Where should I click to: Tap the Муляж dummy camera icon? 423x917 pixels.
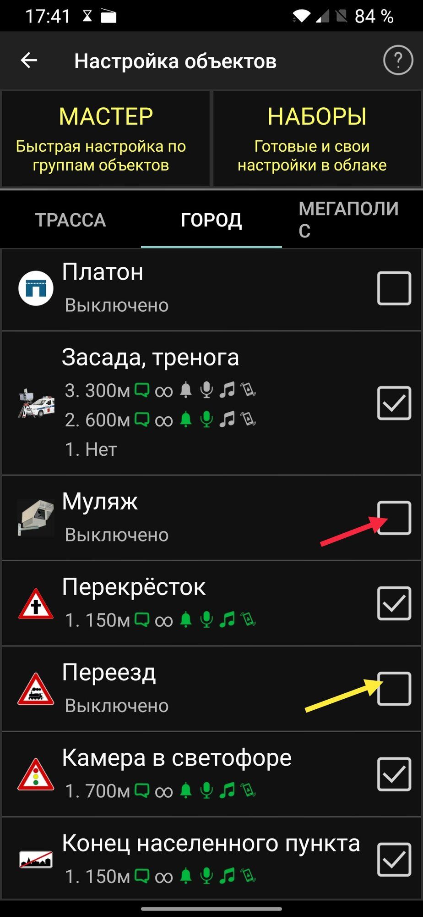tap(36, 518)
